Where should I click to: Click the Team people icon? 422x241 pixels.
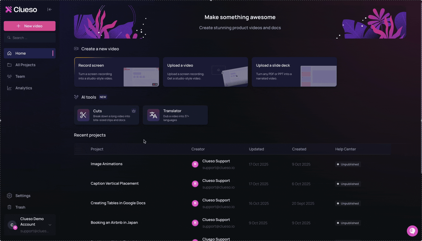pyautogui.click(x=9, y=76)
